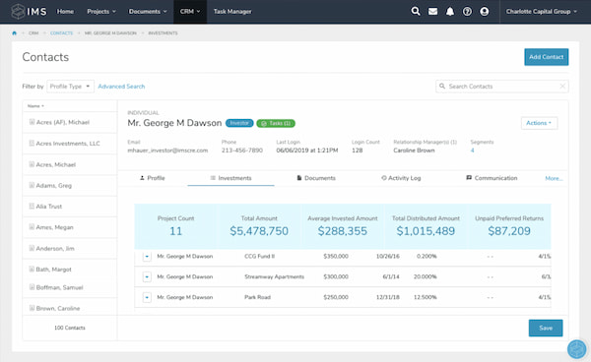Switch to the Investments tab
591x362 pixels.
(230, 178)
